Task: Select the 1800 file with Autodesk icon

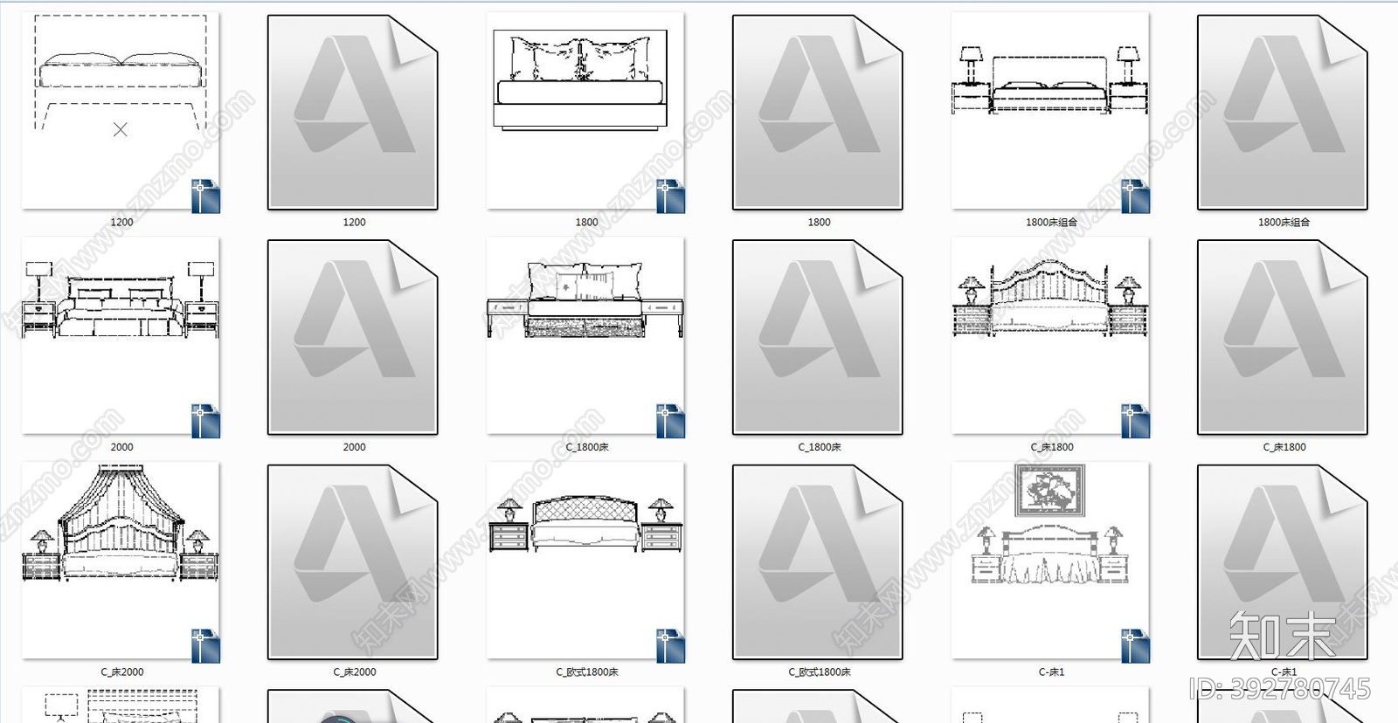Action: [818, 112]
